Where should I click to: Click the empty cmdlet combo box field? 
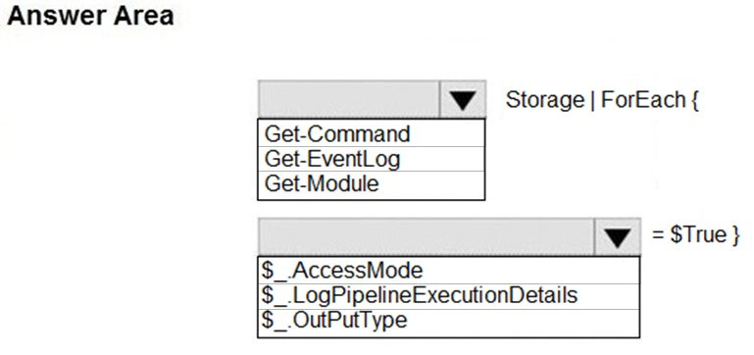pyautogui.click(x=349, y=100)
